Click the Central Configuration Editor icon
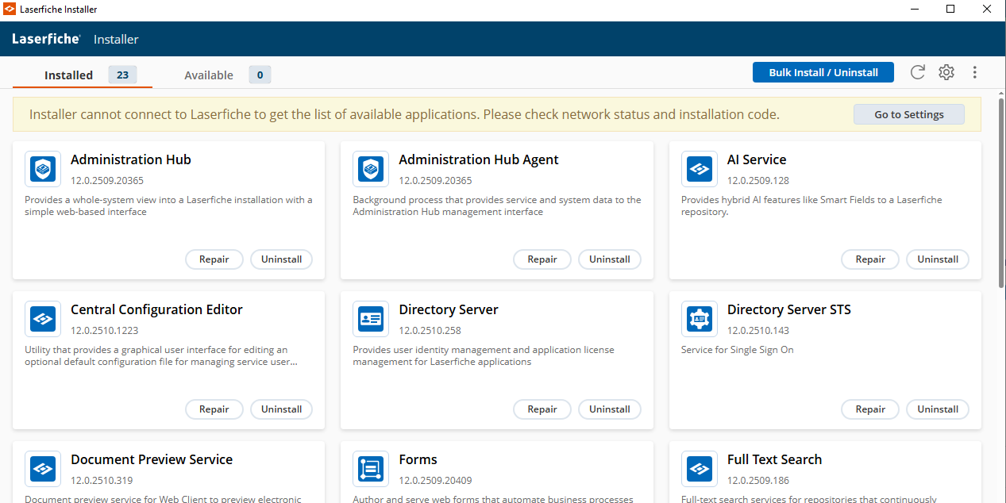1006x503 pixels. 42,319
